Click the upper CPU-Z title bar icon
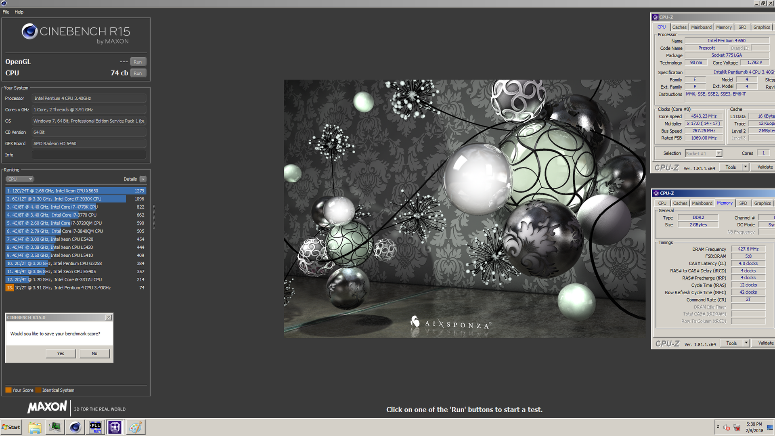 click(655, 17)
